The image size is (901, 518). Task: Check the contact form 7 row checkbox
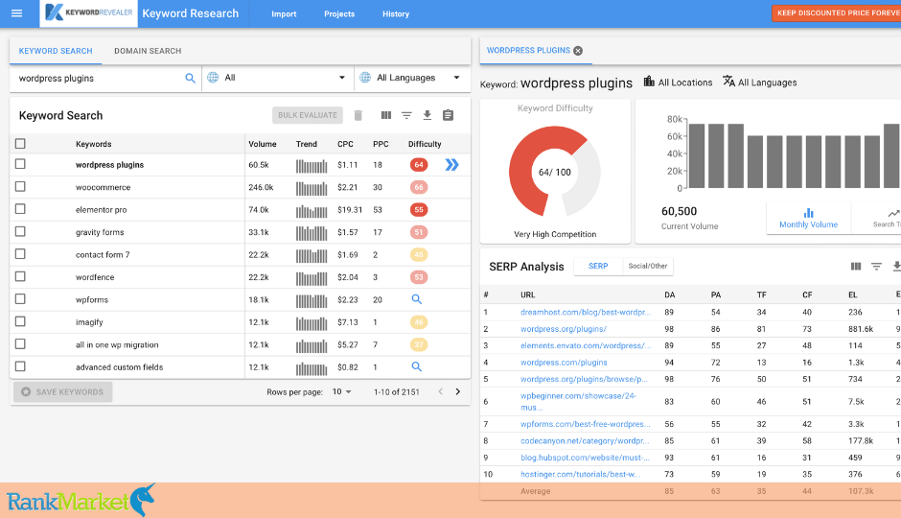(x=20, y=253)
